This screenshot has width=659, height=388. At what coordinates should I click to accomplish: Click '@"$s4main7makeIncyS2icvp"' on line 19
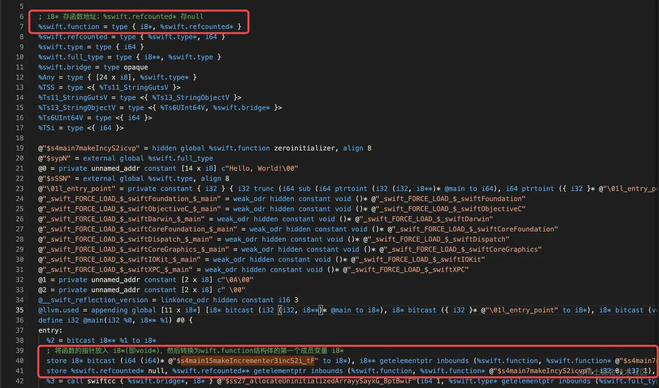[x=89, y=148]
